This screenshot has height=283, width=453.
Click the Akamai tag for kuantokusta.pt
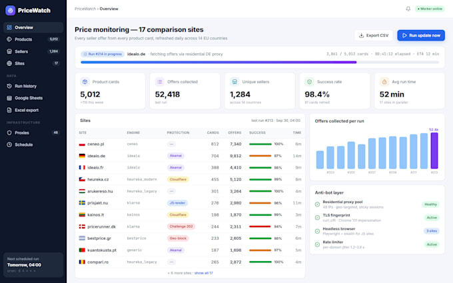pyautogui.click(x=176, y=250)
